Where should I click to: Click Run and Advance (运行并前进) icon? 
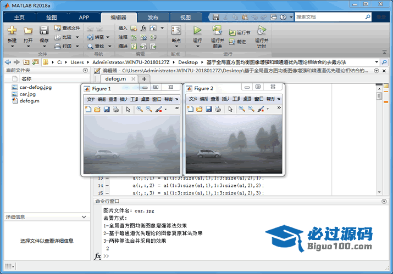coord(217,30)
